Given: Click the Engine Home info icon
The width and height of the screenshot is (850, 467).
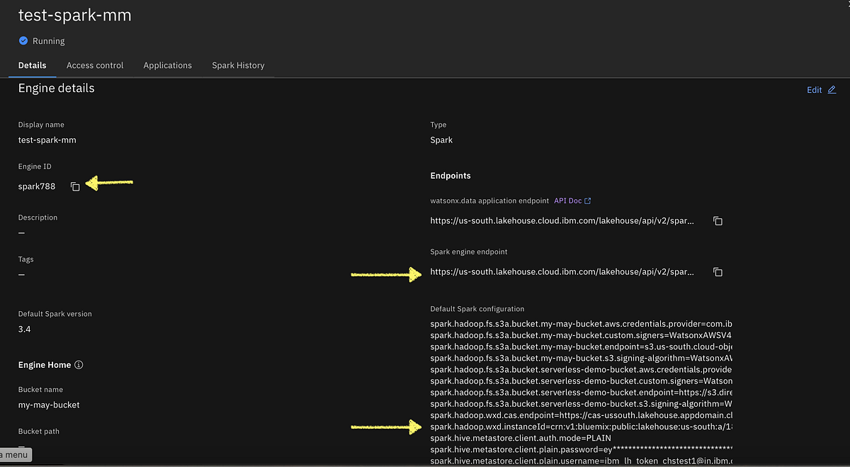Looking at the screenshot, I should [79, 364].
